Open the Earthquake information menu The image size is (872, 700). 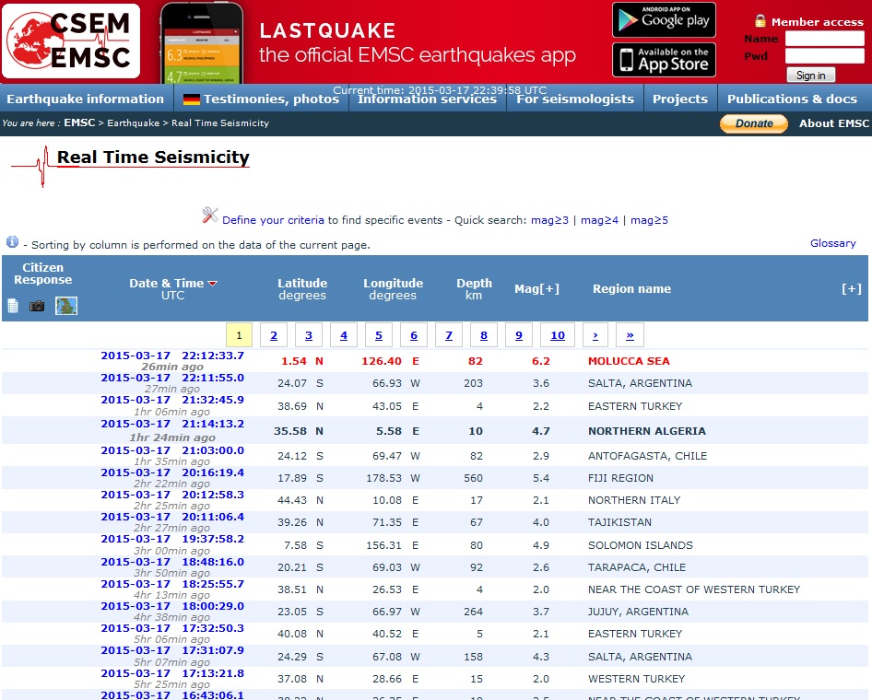pyautogui.click(x=85, y=99)
